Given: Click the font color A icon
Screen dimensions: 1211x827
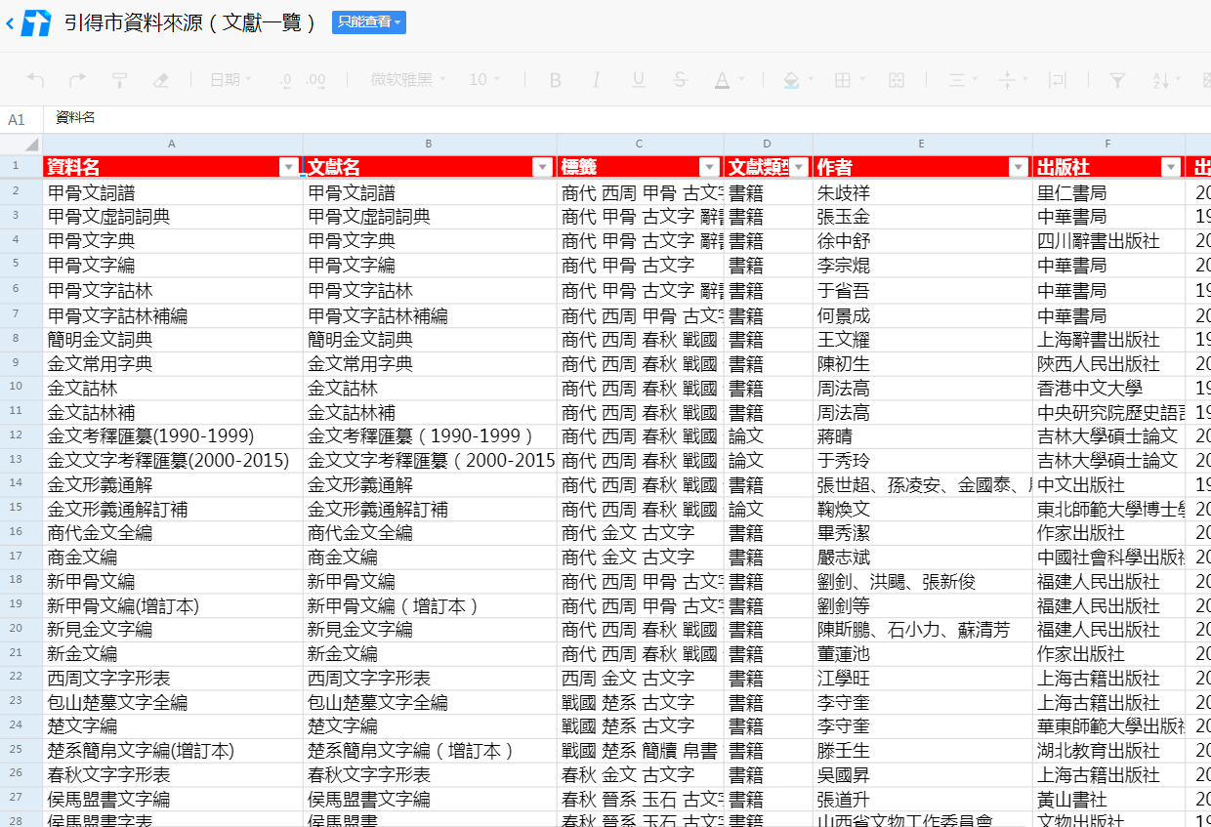Looking at the screenshot, I should pos(722,80).
